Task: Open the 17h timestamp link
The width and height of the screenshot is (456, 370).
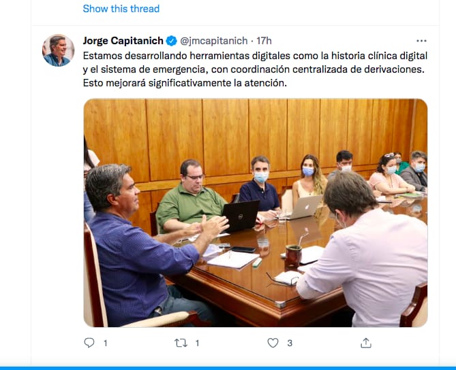Action: pyautogui.click(x=264, y=41)
